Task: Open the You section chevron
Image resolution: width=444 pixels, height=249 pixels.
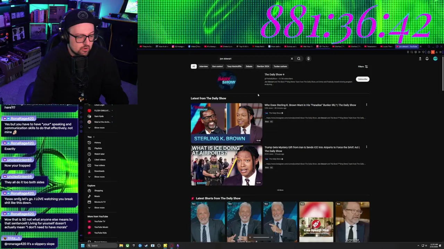Action: coord(94,137)
